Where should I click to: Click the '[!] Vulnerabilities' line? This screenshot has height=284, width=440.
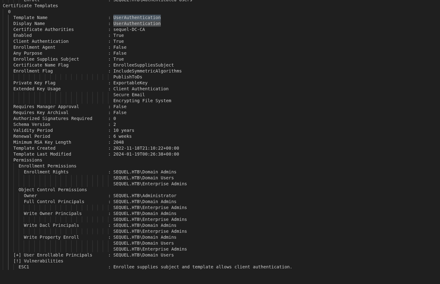38,261
